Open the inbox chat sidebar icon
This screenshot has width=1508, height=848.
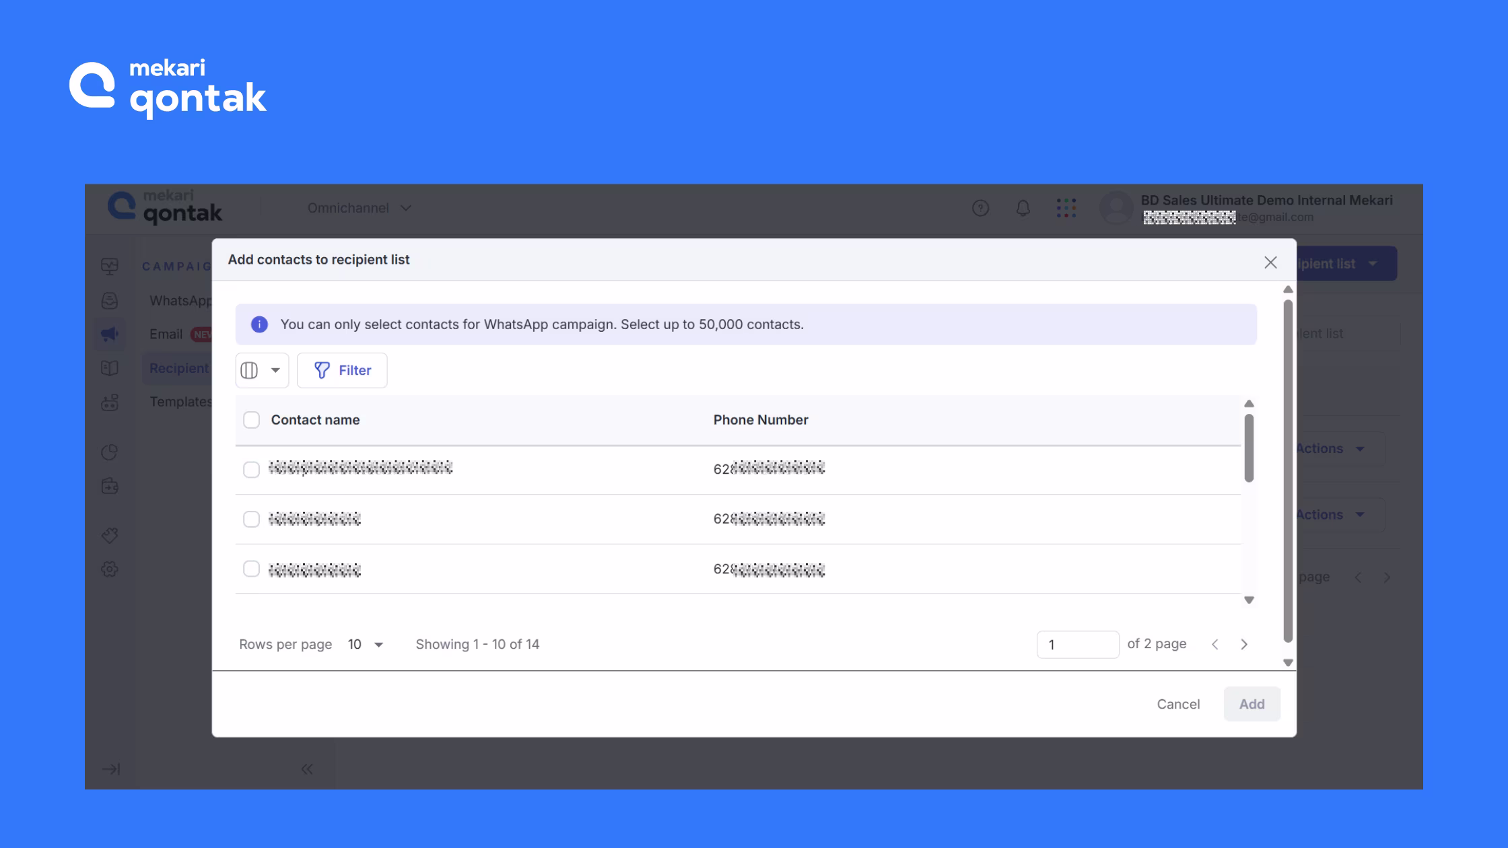110,300
